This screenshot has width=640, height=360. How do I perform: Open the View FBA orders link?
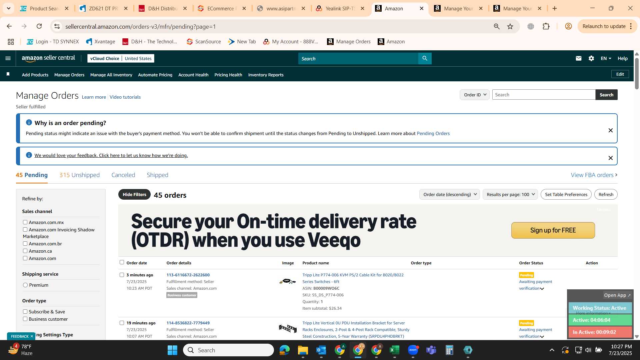pos(594,175)
